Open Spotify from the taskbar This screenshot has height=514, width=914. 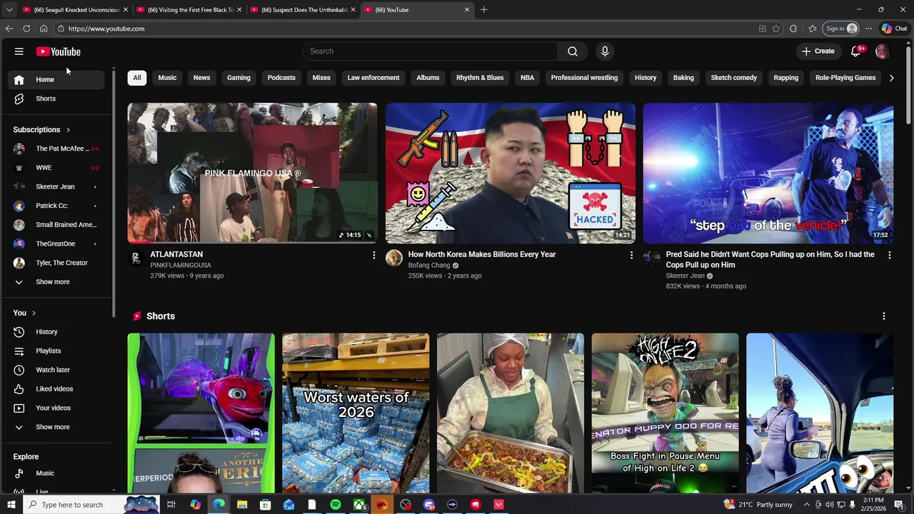pos(336,505)
